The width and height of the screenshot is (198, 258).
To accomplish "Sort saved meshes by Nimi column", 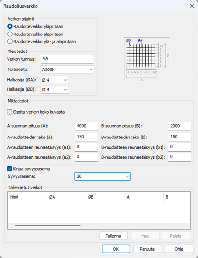I will pyautogui.click(x=27, y=197).
